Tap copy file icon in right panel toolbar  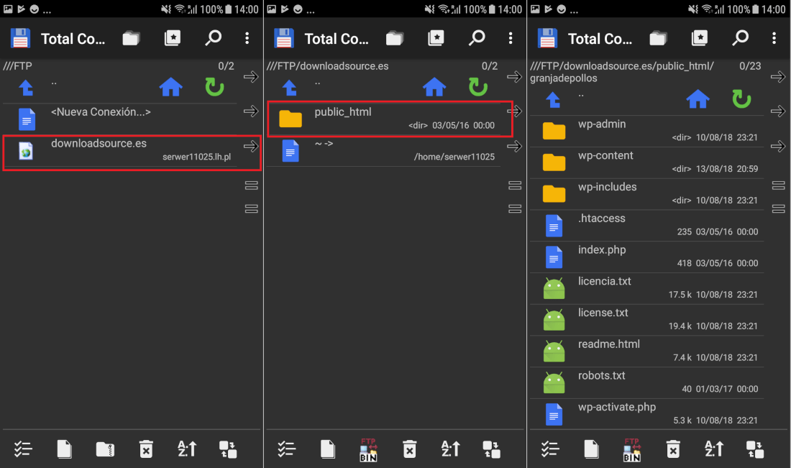tap(591, 449)
